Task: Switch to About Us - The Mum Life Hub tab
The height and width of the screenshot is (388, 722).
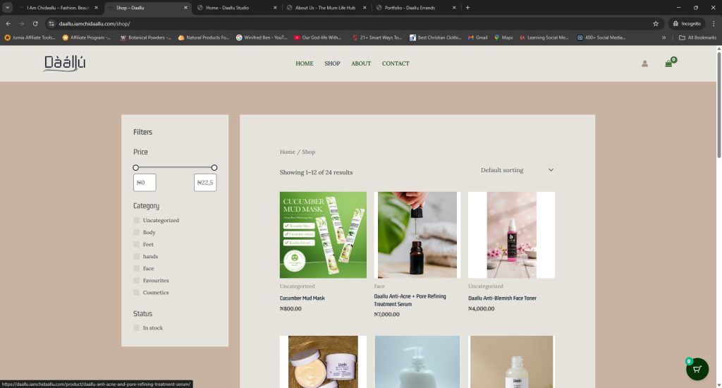Action: [326, 8]
